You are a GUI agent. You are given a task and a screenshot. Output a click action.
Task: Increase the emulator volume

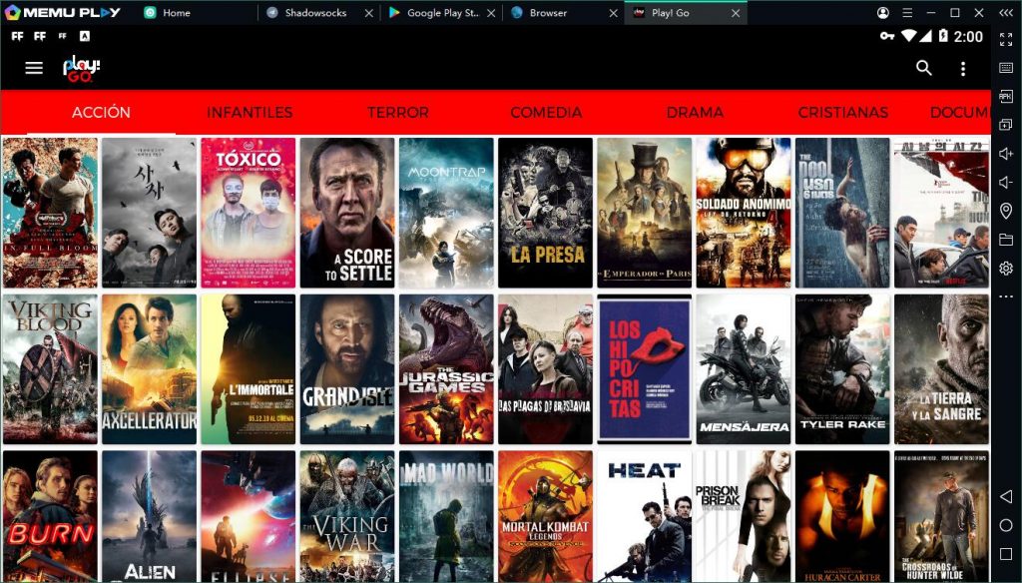pos(1008,155)
